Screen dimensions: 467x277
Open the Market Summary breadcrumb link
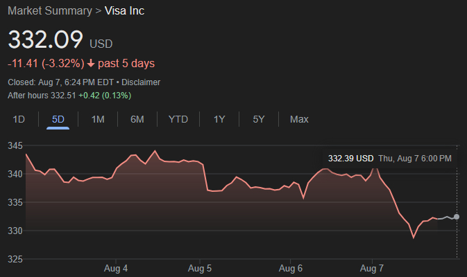pyautogui.click(x=49, y=11)
